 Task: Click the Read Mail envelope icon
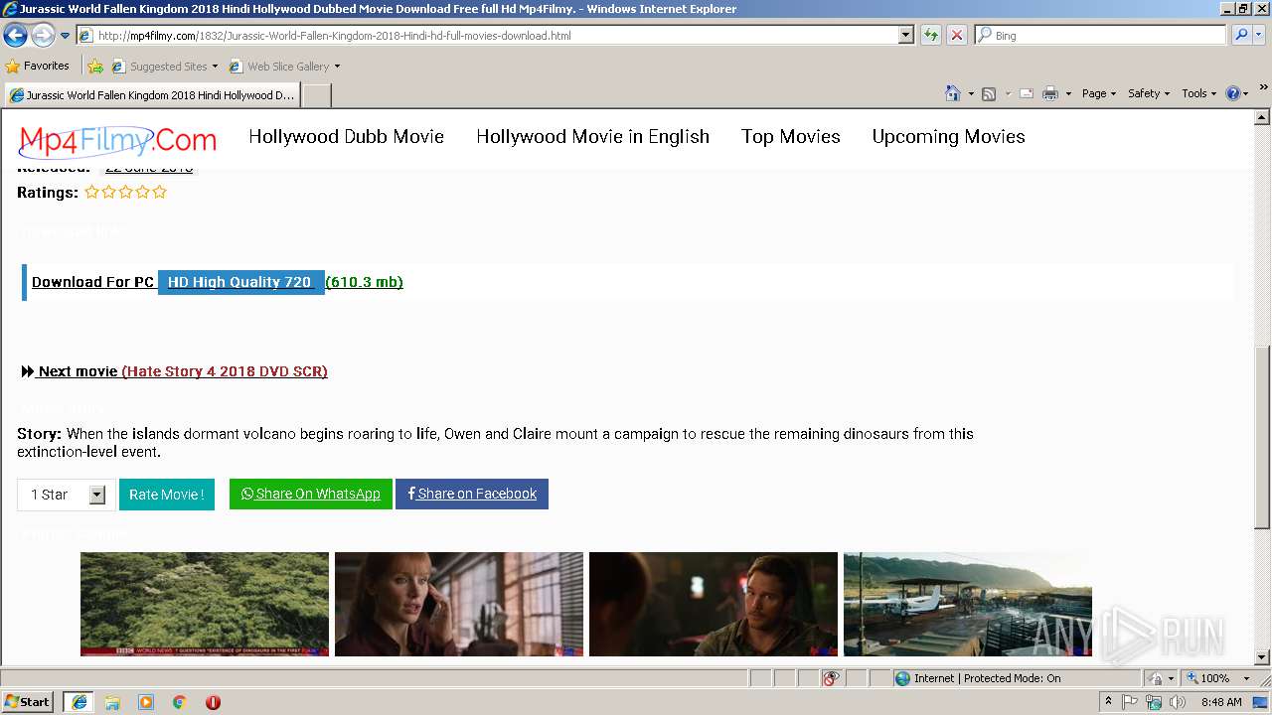[1027, 93]
